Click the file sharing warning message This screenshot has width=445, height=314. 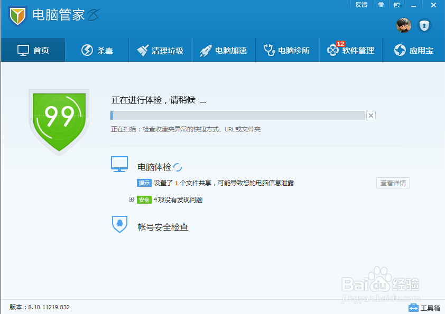224,183
